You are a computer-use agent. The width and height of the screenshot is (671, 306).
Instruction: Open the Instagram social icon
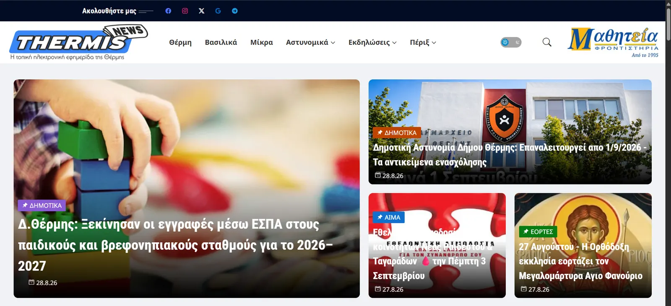(185, 11)
